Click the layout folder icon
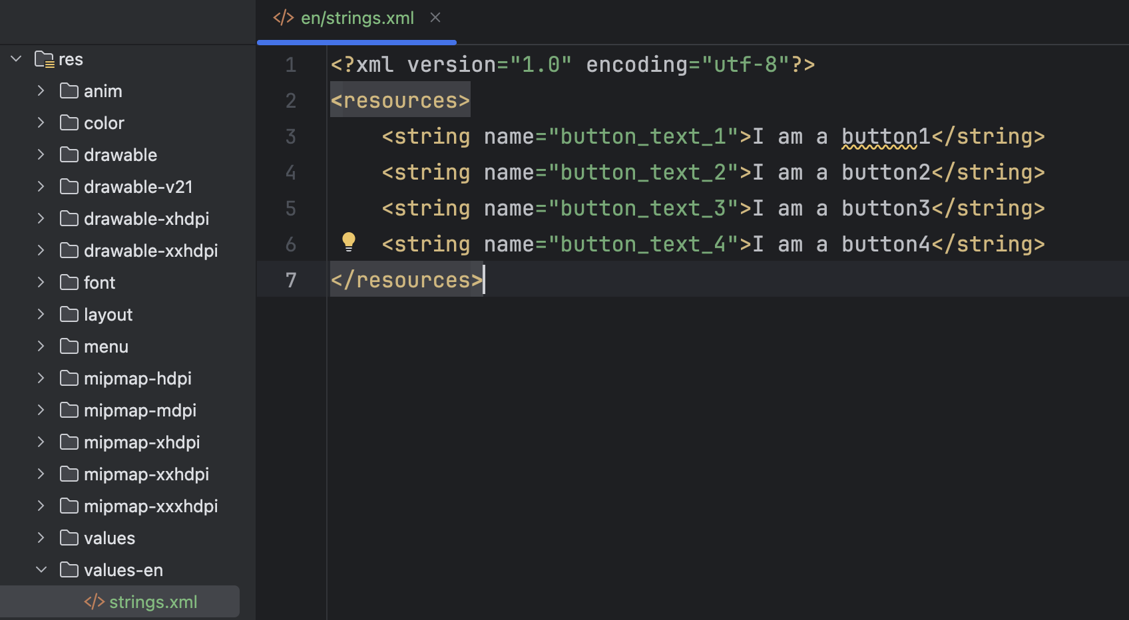Screen dimensions: 1129x620 tap(69, 314)
